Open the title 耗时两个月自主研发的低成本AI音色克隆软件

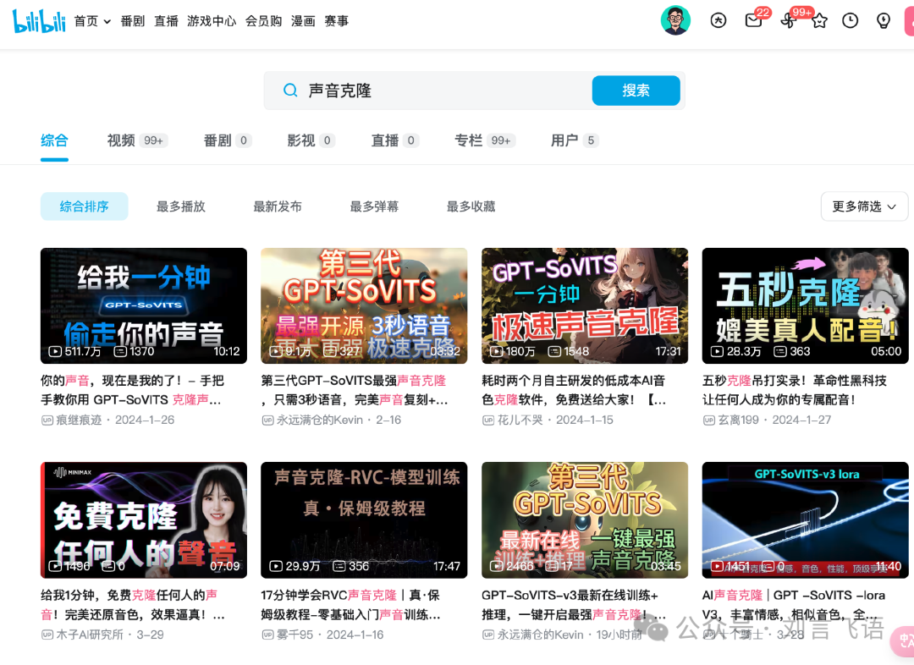[x=574, y=390]
